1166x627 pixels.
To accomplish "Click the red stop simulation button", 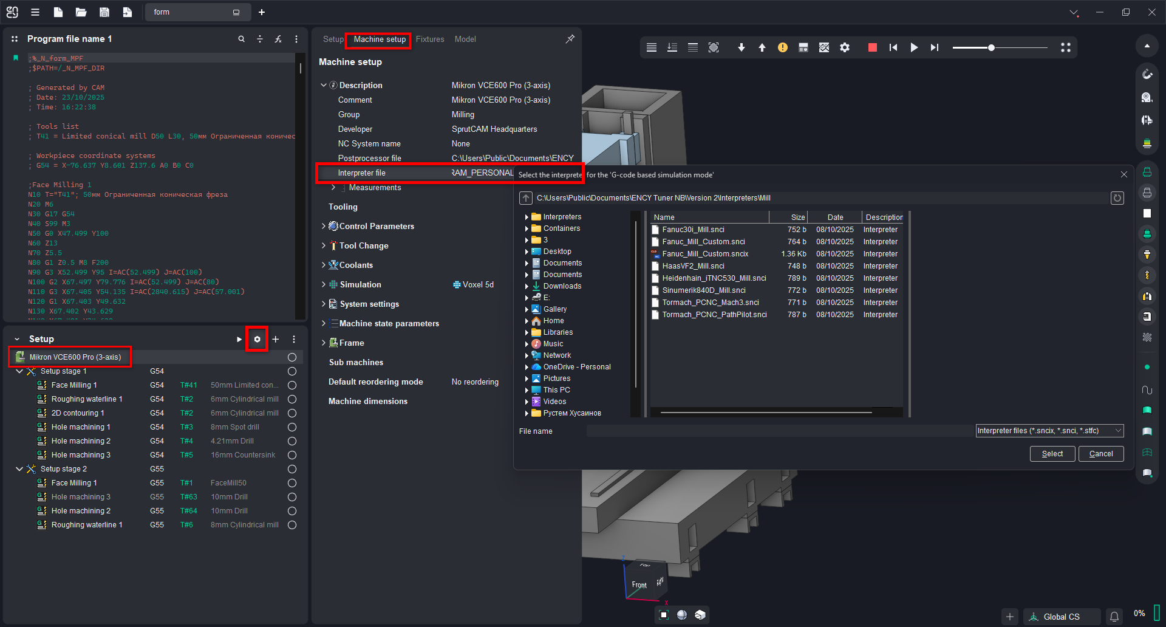I will 872,47.
